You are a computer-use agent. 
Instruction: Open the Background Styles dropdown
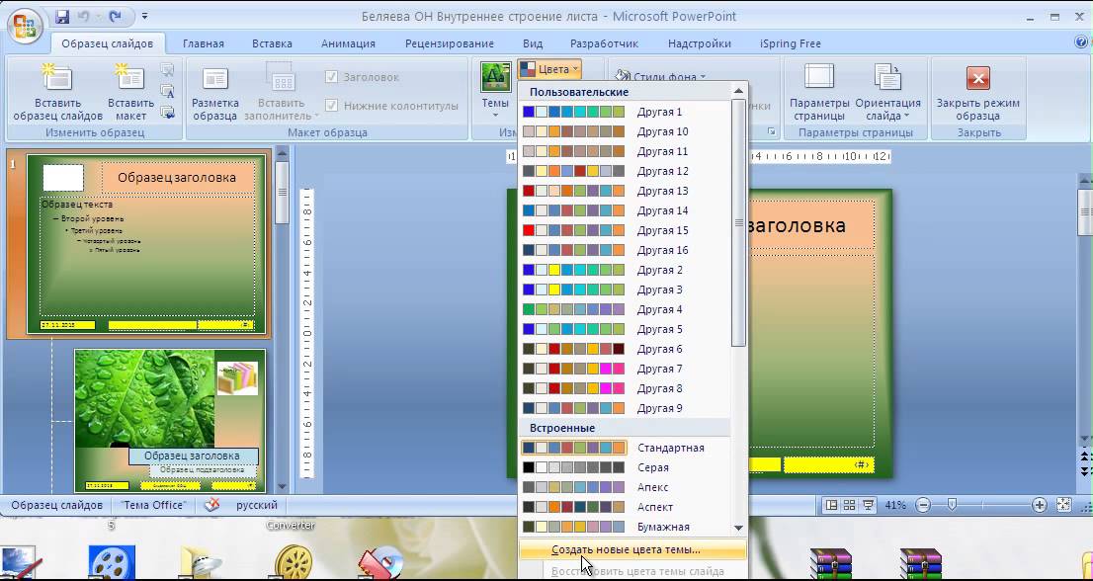pos(662,76)
